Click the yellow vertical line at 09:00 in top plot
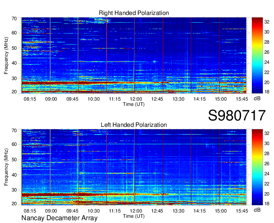 click(x=50, y=55)
